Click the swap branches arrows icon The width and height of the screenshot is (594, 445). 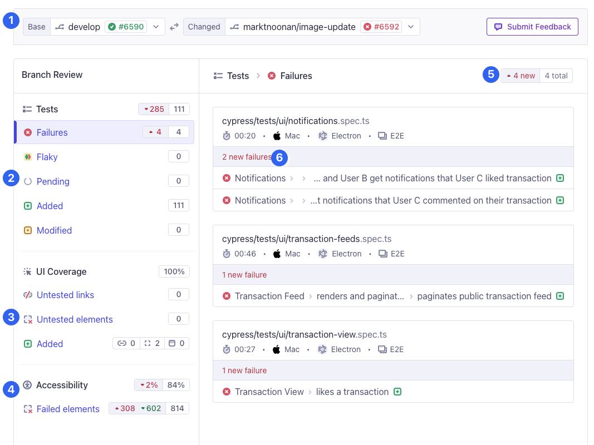174,27
